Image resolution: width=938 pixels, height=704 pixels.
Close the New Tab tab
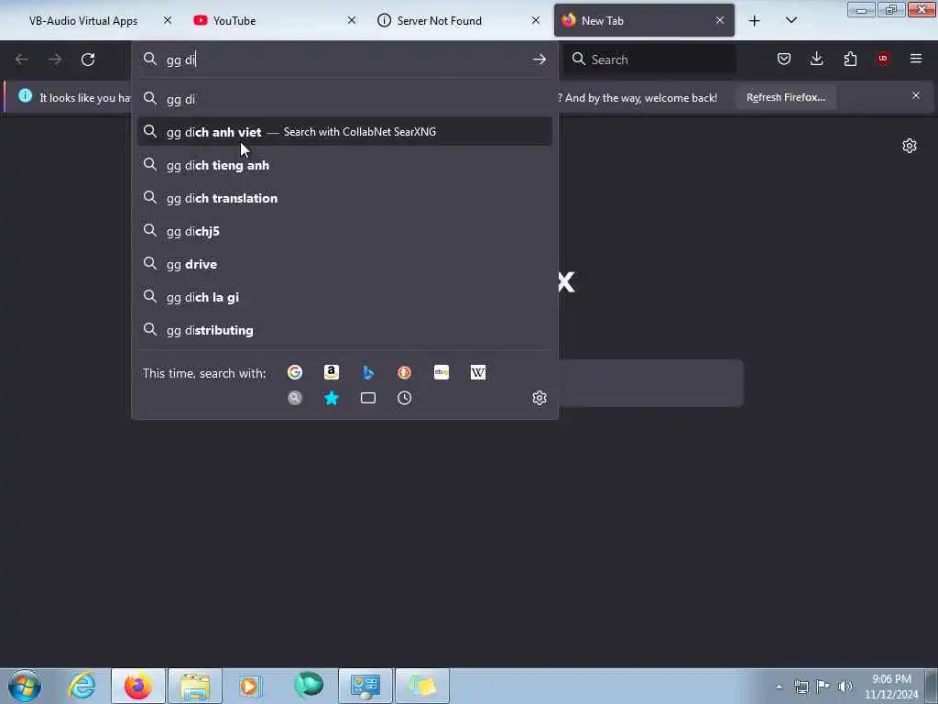click(x=720, y=20)
